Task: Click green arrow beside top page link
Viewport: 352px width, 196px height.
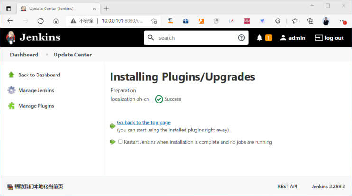Action: click(x=112, y=126)
